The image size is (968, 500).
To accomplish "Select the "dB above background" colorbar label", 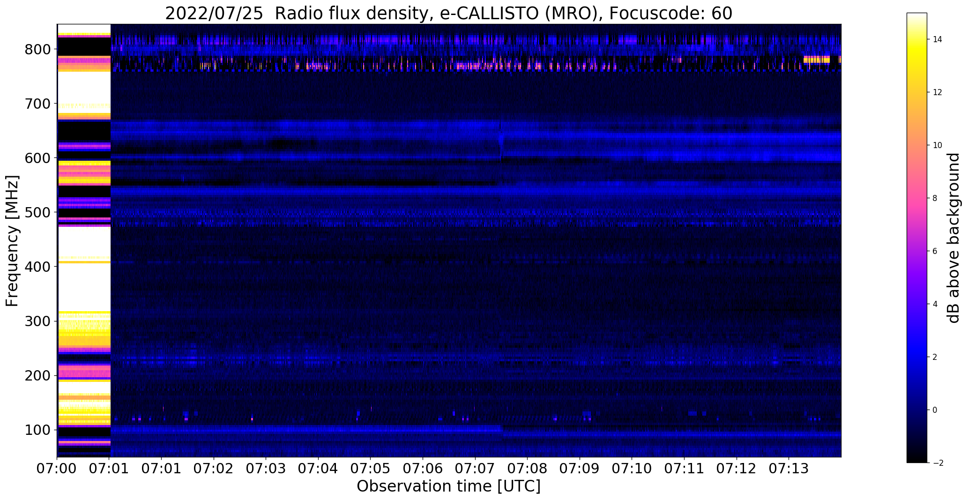I will click(953, 238).
